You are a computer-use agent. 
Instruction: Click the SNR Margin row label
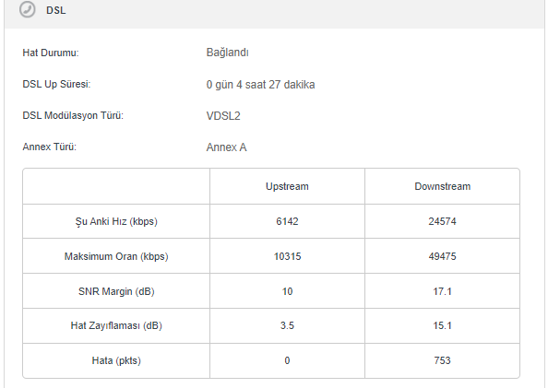[116, 291]
